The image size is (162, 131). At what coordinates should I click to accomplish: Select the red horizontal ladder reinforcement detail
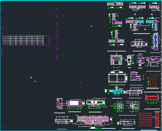click(152, 98)
